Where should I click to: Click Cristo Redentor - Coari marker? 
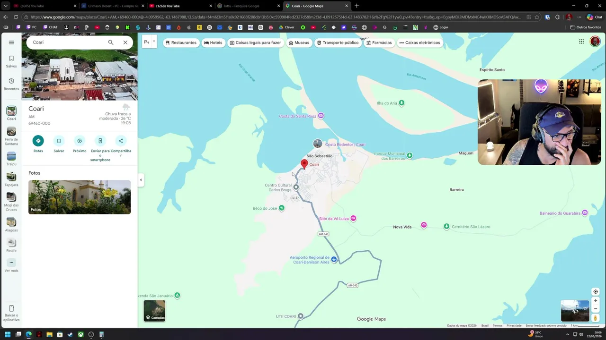pyautogui.click(x=318, y=144)
